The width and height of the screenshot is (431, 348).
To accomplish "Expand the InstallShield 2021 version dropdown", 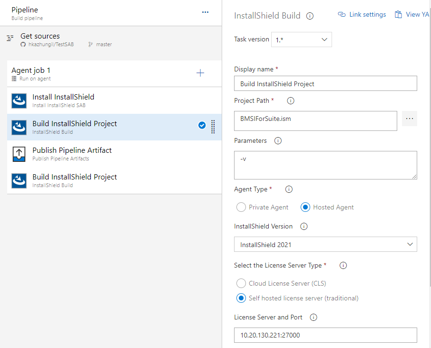I will click(325, 244).
